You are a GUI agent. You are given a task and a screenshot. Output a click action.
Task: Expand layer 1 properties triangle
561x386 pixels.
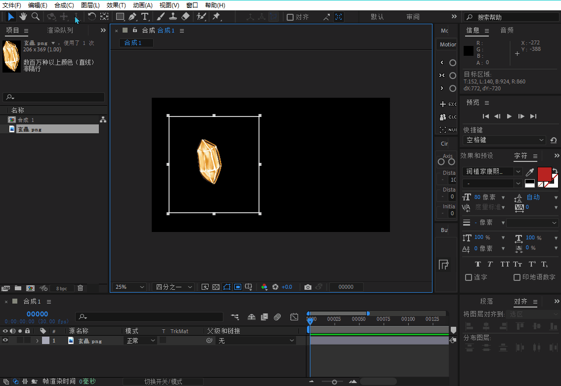(x=37, y=341)
